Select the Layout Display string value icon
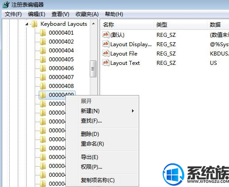 (106, 44)
